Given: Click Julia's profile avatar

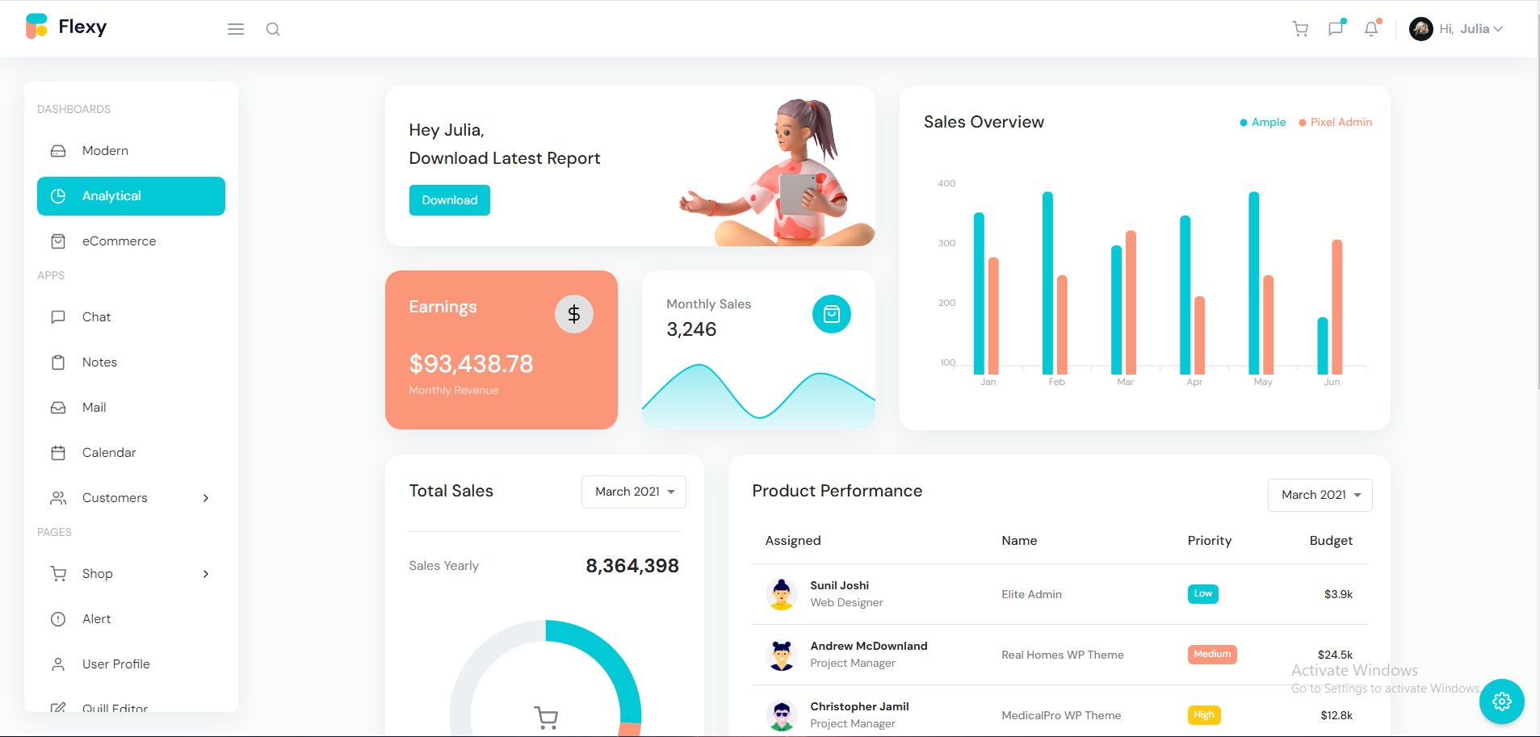Looking at the screenshot, I should pos(1421,29).
